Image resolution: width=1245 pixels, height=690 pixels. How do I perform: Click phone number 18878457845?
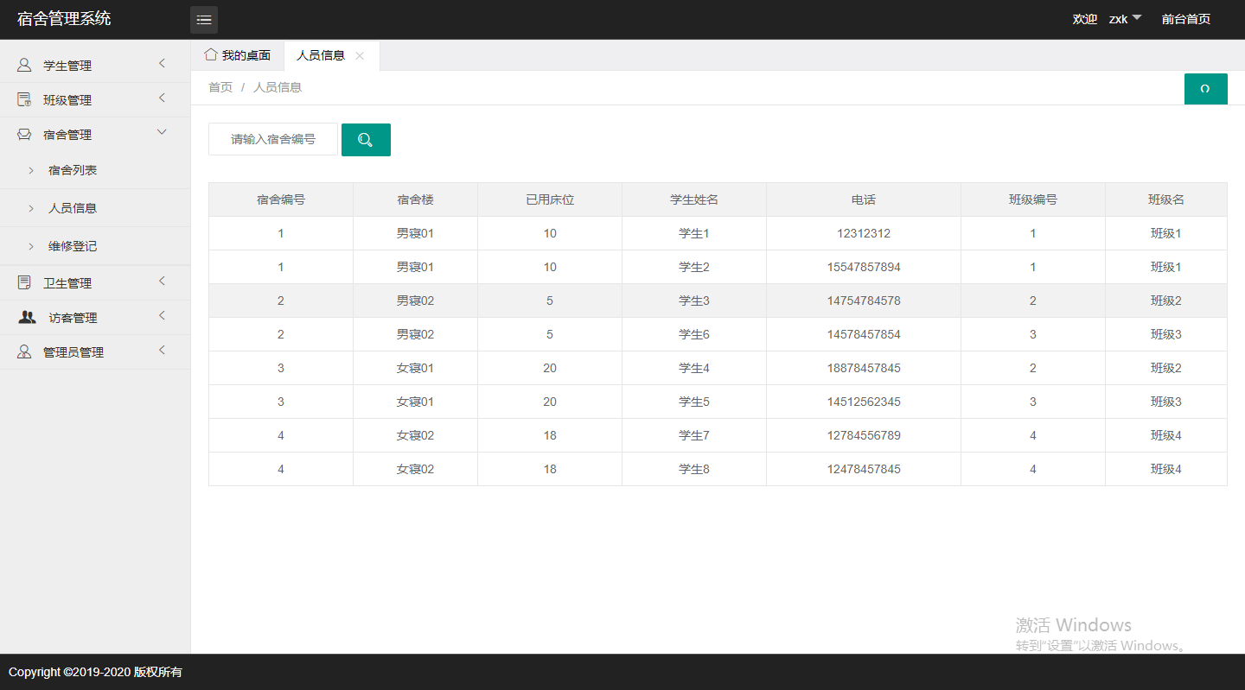pyautogui.click(x=864, y=368)
